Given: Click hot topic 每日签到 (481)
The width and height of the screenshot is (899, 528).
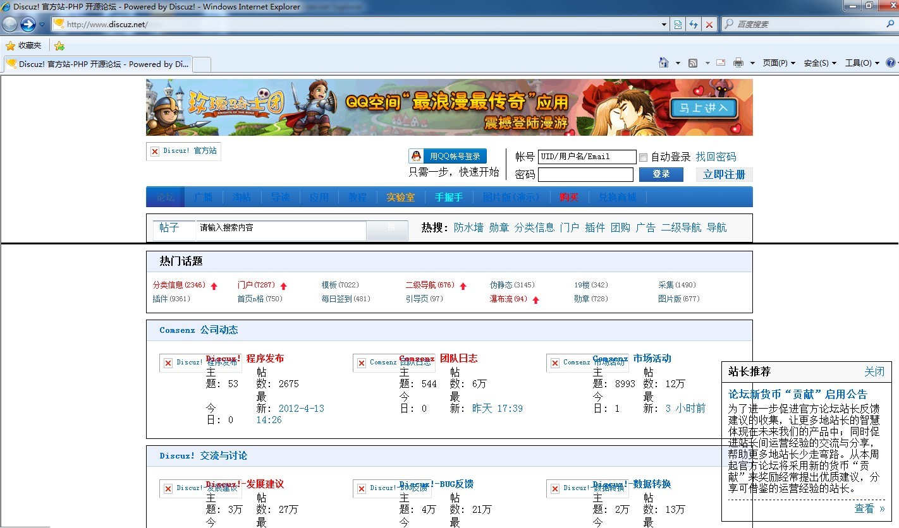Looking at the screenshot, I should pyautogui.click(x=346, y=299).
